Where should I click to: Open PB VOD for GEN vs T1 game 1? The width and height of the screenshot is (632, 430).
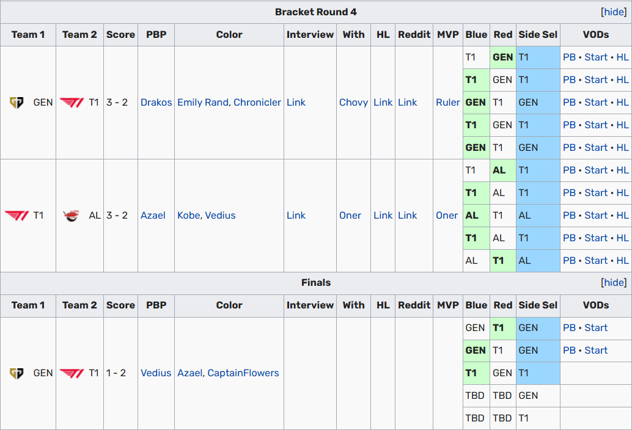coord(569,57)
